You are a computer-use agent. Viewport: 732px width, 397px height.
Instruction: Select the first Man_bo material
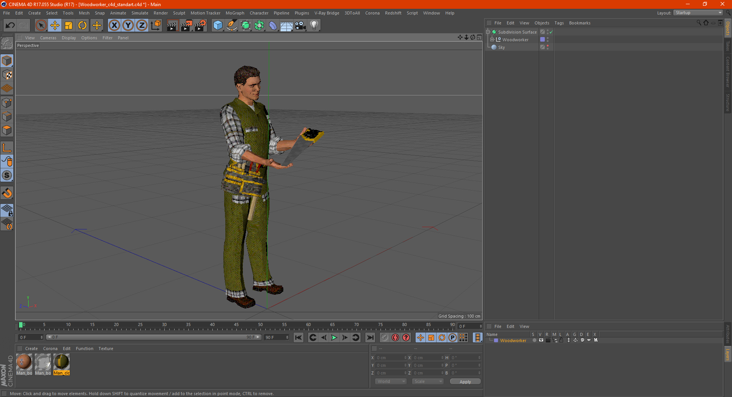(x=24, y=364)
